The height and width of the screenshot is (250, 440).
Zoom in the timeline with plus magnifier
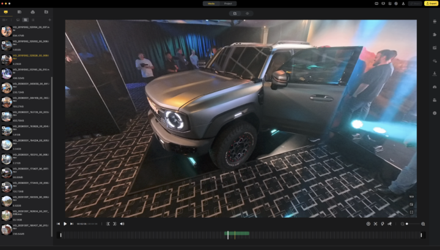pos(423,224)
